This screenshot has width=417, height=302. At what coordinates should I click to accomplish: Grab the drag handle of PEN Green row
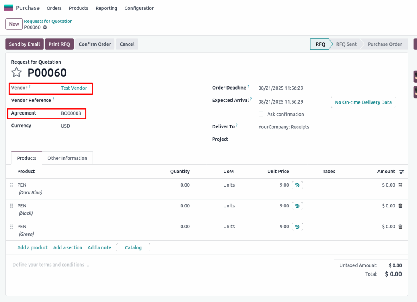pyautogui.click(x=11, y=227)
